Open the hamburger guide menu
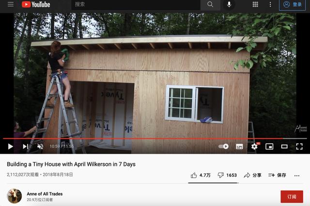This screenshot has height=206, width=310. tap(11, 4)
